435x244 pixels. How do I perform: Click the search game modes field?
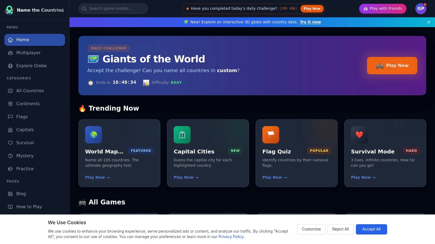click(x=113, y=8)
